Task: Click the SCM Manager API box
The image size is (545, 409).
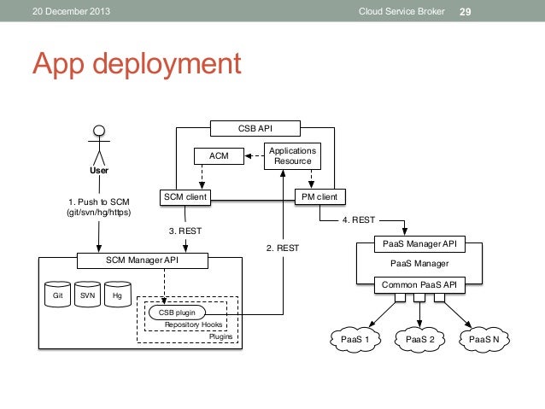Action: click(x=142, y=260)
